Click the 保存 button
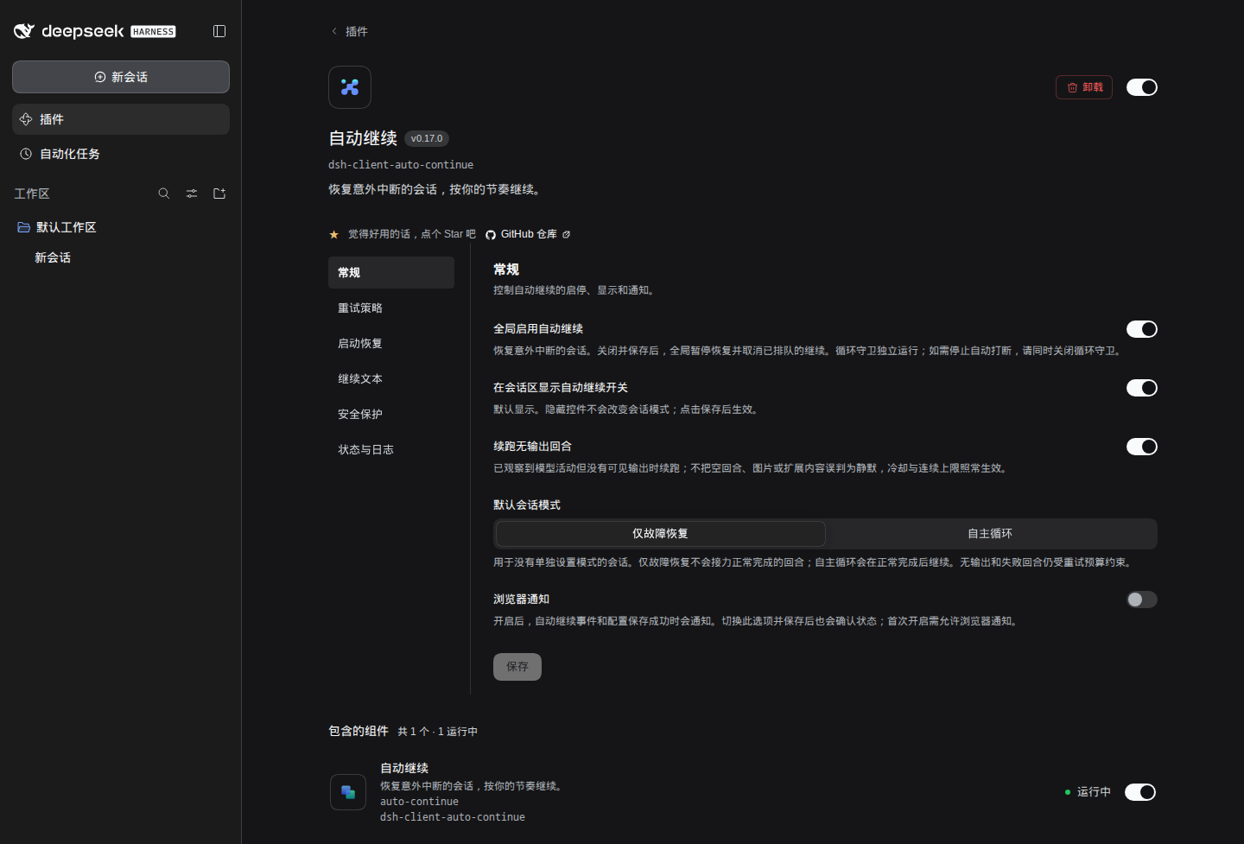 (x=517, y=667)
